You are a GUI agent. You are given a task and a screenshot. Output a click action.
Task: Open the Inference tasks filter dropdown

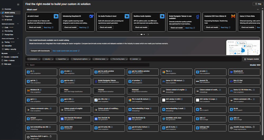pyautogui.click(x=100, y=59)
